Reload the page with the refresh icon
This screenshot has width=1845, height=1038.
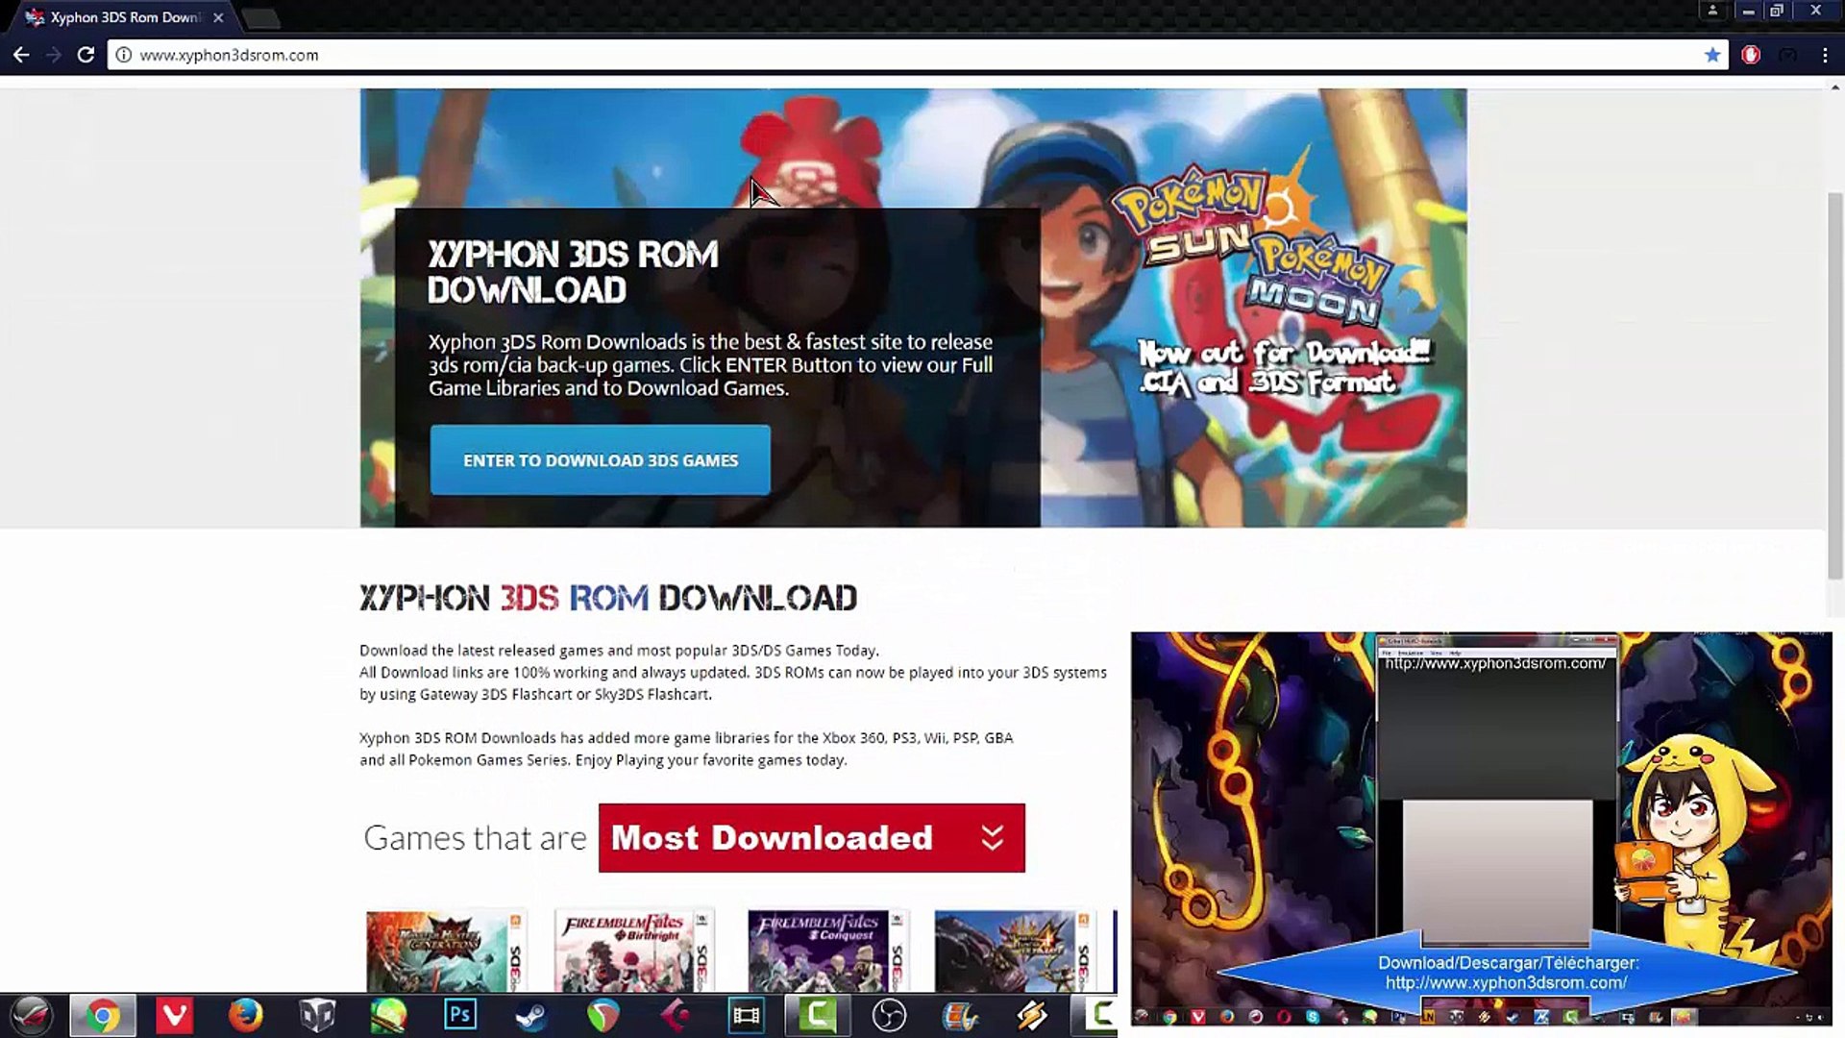[x=86, y=55]
